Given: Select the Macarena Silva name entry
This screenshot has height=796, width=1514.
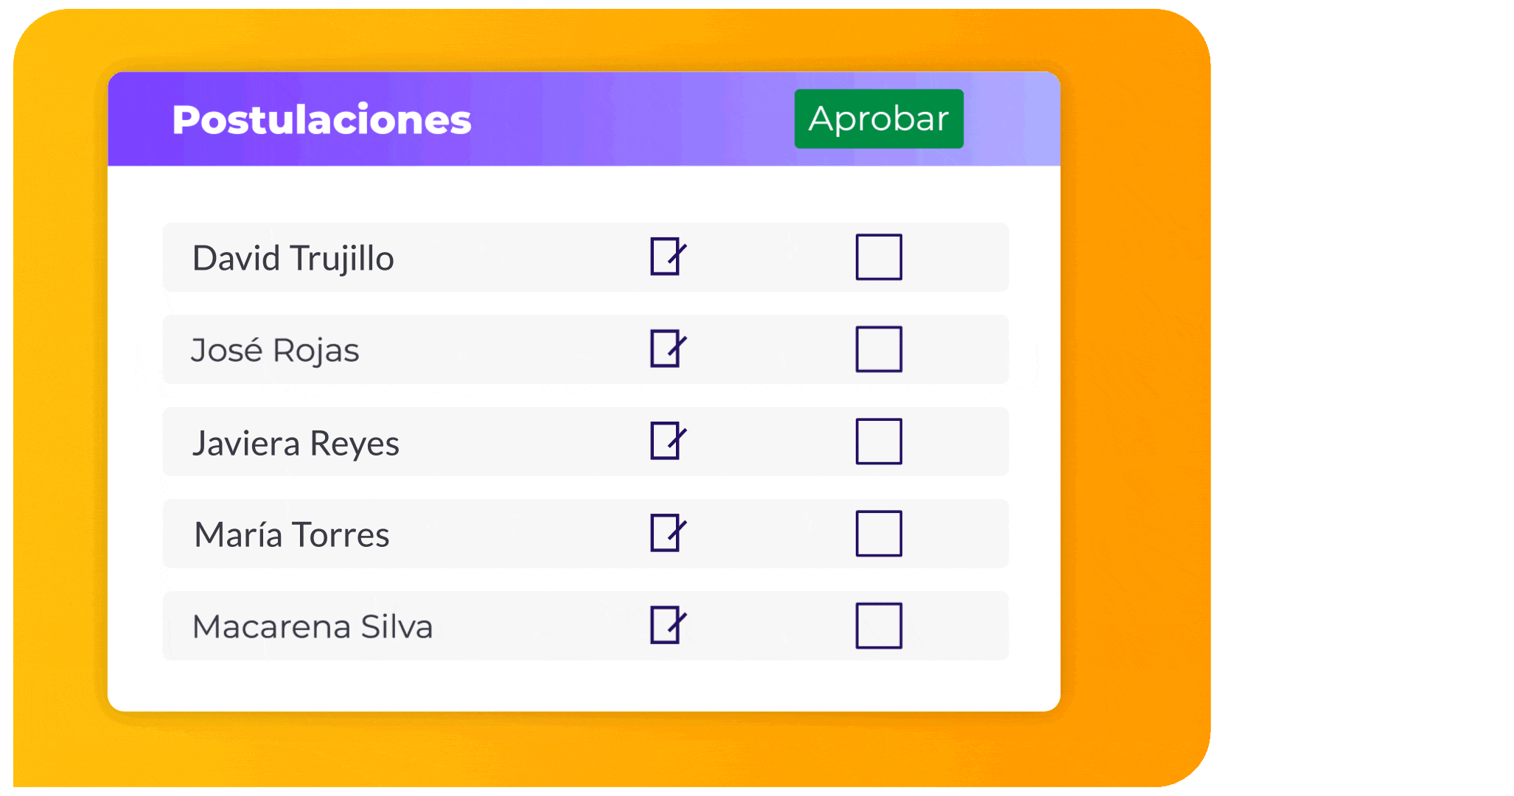Looking at the screenshot, I should (x=313, y=626).
